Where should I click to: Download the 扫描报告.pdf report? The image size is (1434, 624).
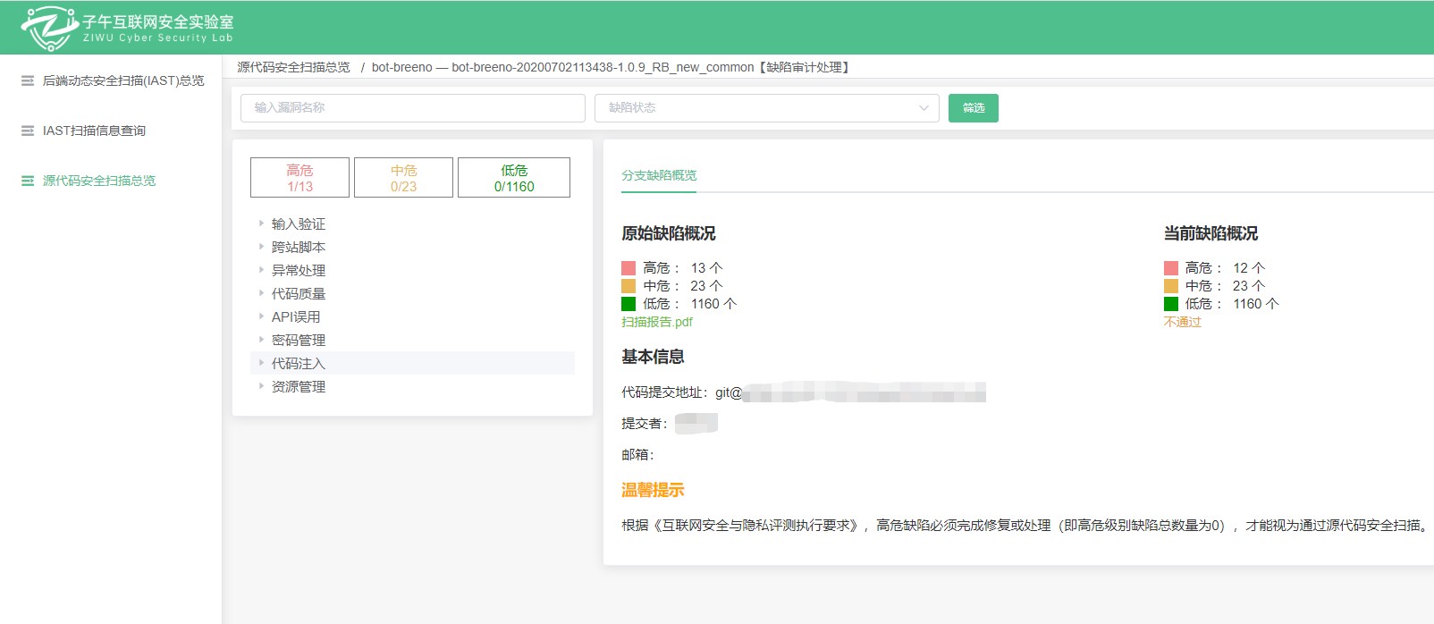(x=657, y=322)
